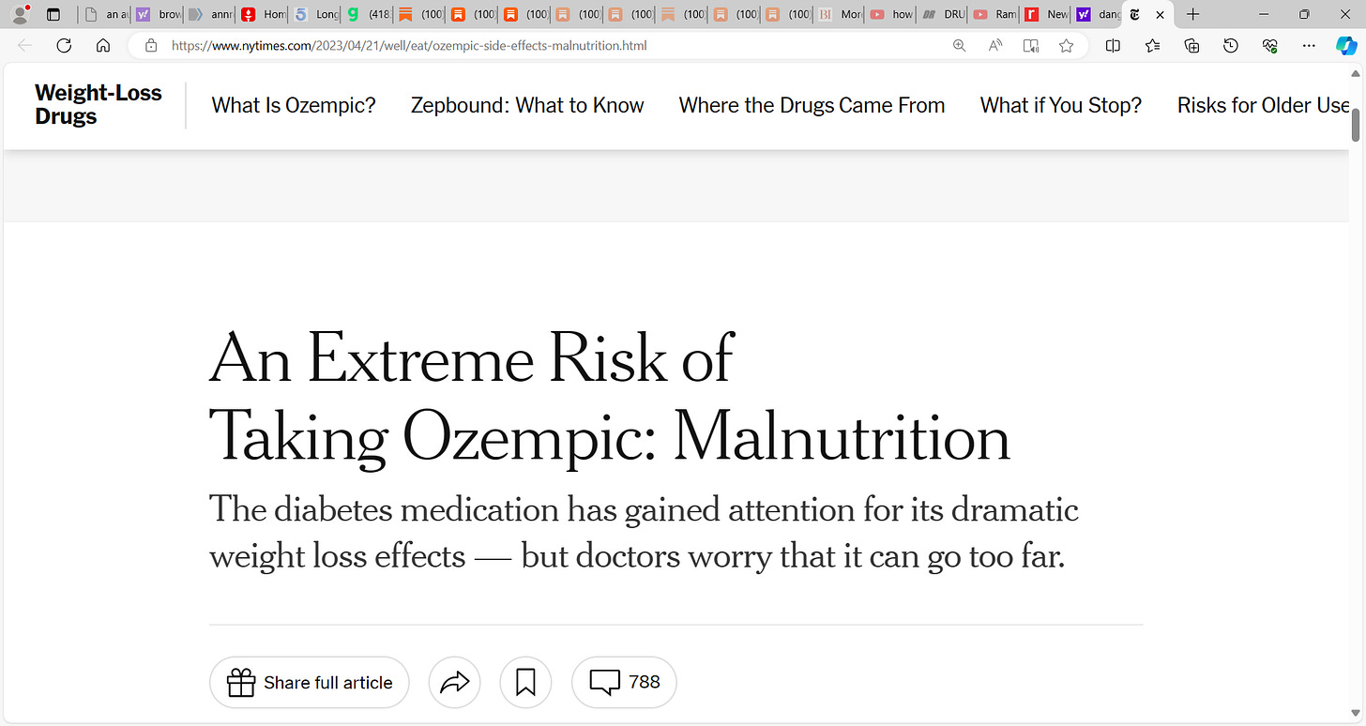Switch to the red 'New' tab
The height and width of the screenshot is (726, 1366).
coord(1047,15)
